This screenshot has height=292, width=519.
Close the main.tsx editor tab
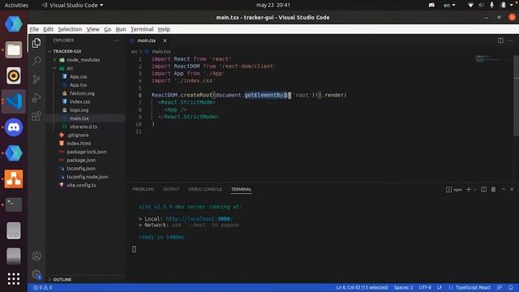pos(165,41)
